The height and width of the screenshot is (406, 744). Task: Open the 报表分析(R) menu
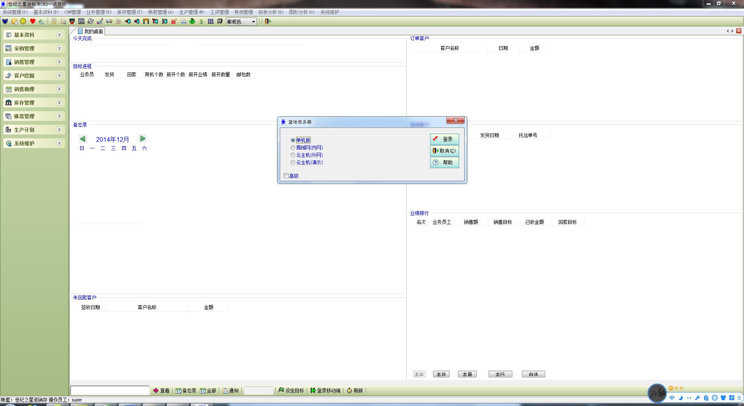tap(271, 12)
